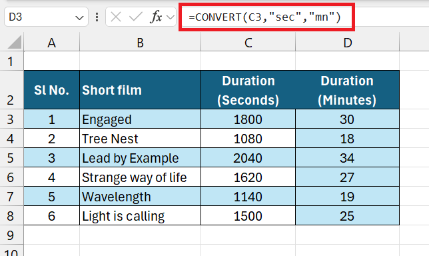Click the 'Duration (Seconds)' header cell
Image resolution: width=429 pixels, height=256 pixels.
248,90
